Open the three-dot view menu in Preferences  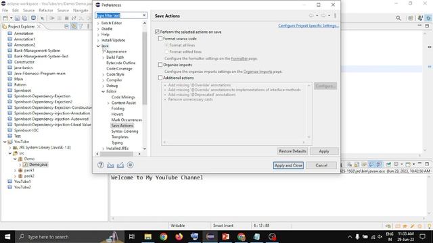(335, 16)
